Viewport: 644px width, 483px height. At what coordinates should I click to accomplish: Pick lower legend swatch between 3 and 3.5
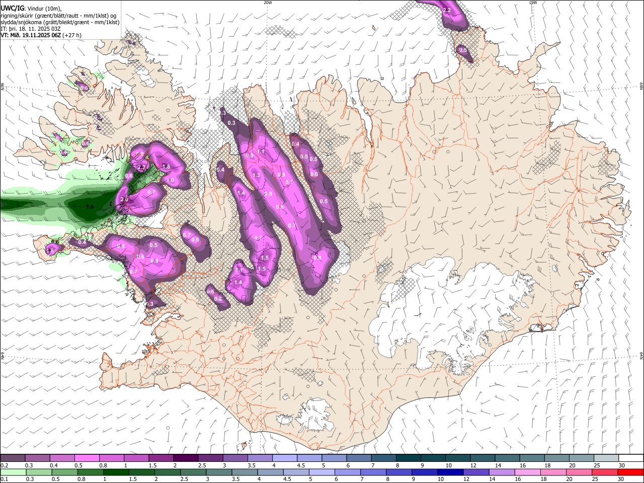click(219, 472)
